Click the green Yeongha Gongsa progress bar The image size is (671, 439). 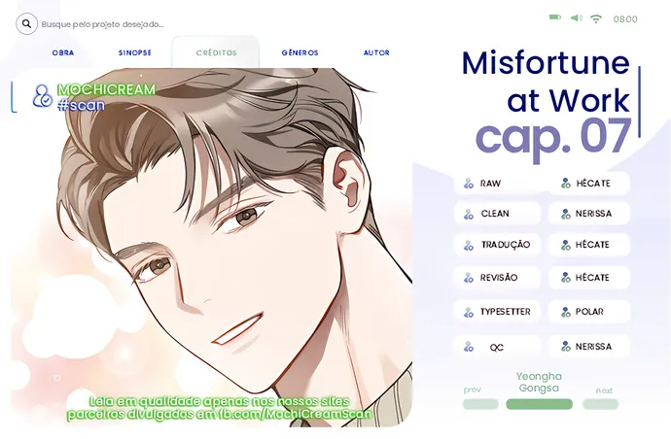(x=539, y=404)
